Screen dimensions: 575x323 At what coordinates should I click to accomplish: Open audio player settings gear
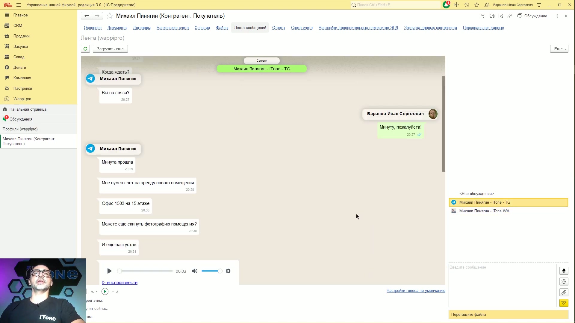point(228,271)
